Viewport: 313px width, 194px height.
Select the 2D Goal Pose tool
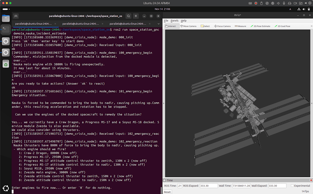282,26
